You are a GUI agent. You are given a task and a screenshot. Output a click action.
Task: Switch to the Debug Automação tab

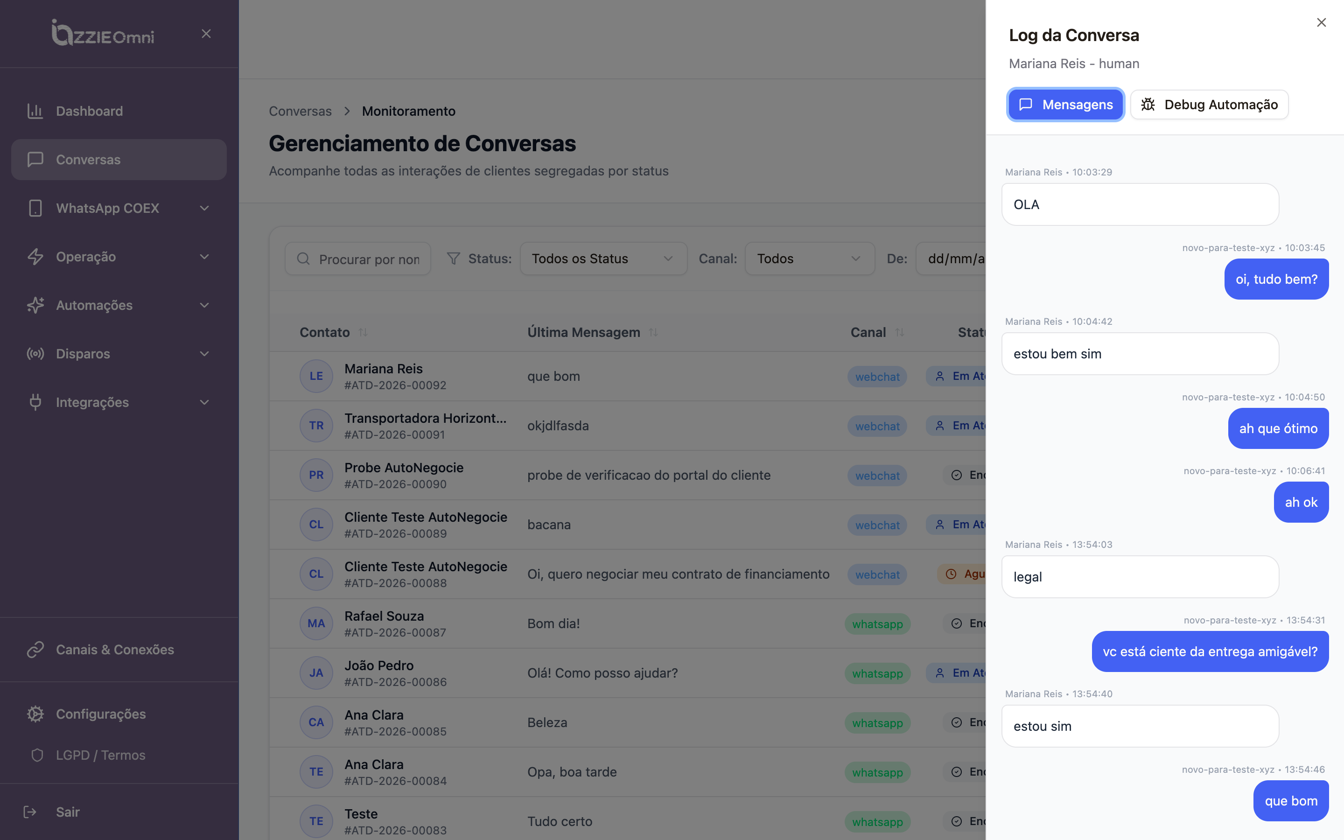[x=1209, y=105]
